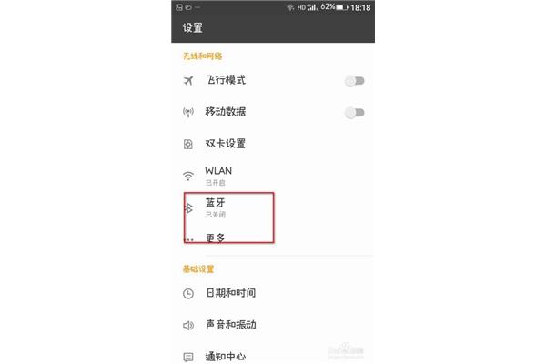The width and height of the screenshot is (546, 364).
Task: Tap the three-dot 更多 icon
Action: coord(188,239)
